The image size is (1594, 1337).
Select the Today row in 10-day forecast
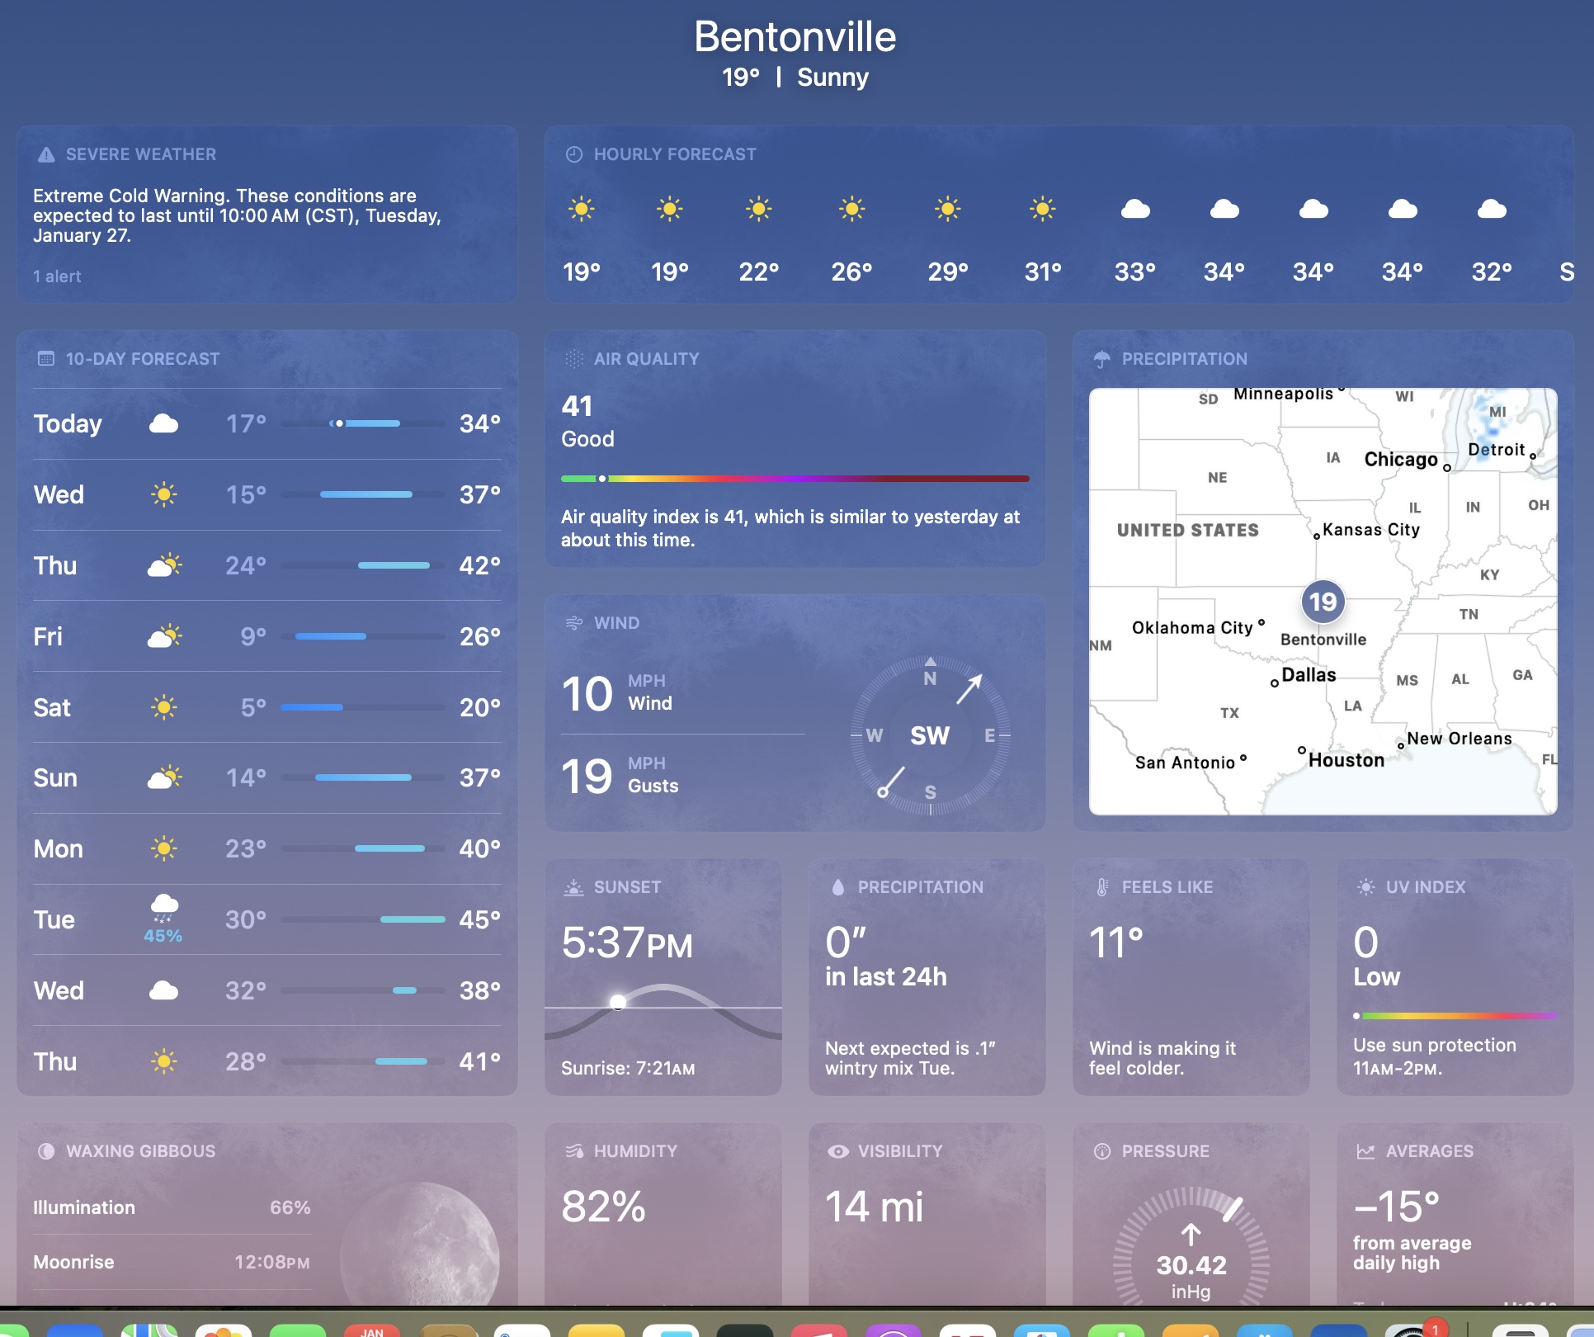click(x=266, y=423)
